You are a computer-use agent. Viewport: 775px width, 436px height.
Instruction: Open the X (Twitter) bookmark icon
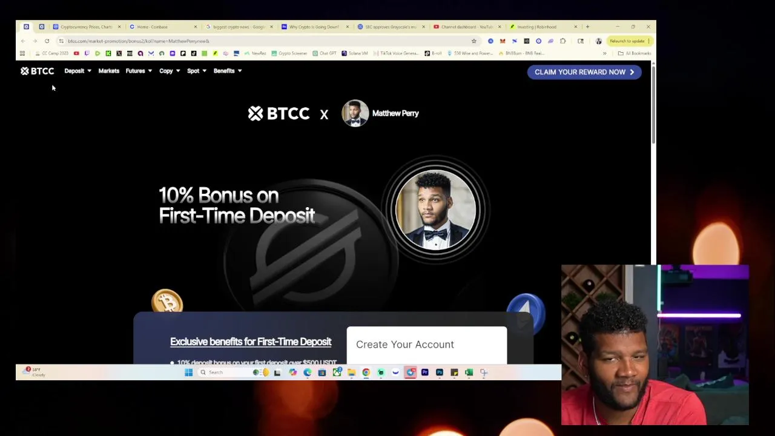pos(119,53)
